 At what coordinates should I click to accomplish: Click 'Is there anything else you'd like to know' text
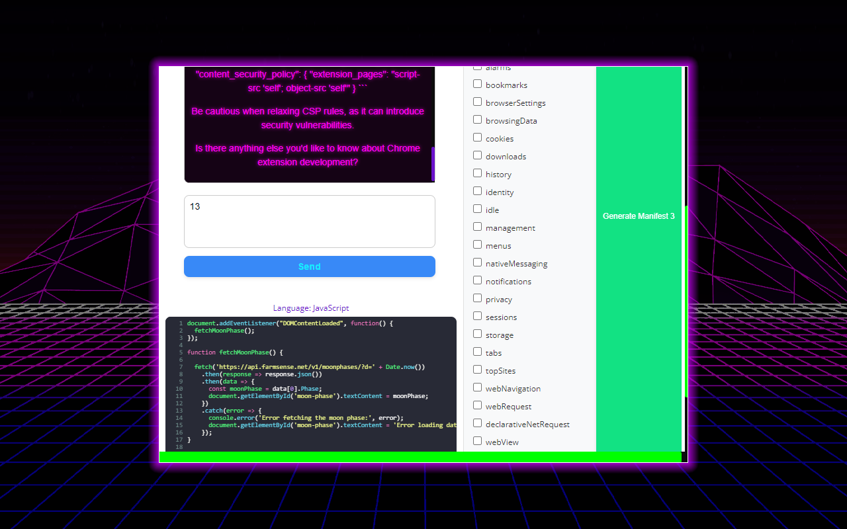click(x=308, y=155)
